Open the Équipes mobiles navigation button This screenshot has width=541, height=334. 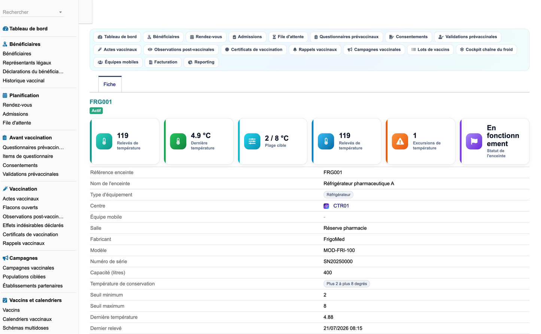pyautogui.click(x=118, y=62)
